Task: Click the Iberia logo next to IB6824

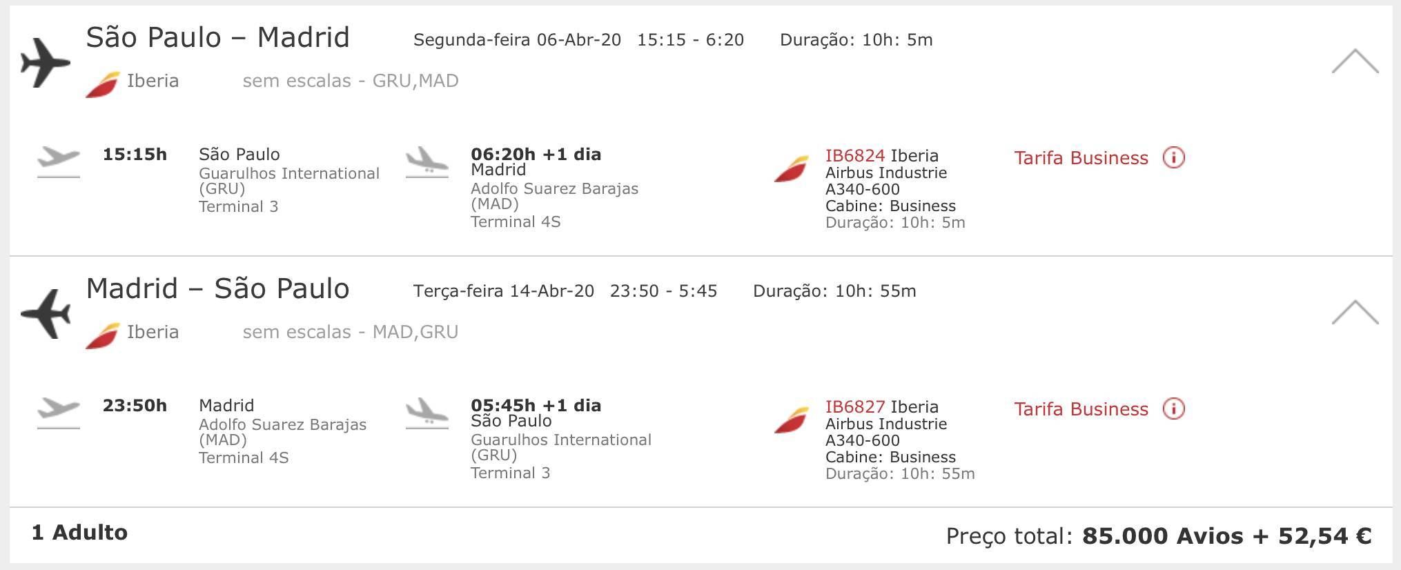Action: [791, 169]
